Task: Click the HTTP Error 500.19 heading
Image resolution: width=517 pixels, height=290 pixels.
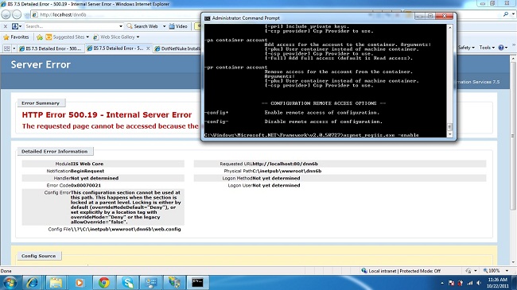Action: pos(107,114)
